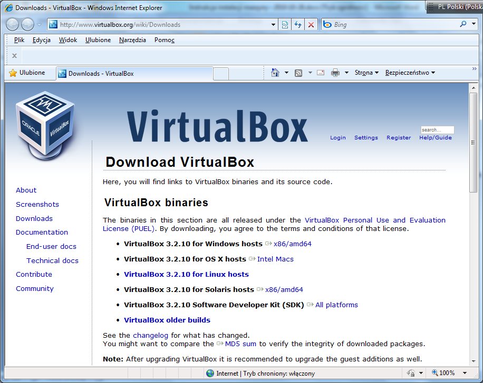Click the vertical scrollbar down arrow
The height and width of the screenshot is (383, 483).
[474, 361]
